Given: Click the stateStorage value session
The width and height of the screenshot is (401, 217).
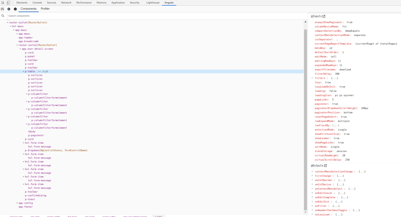Looking at the screenshot, I should (342, 151).
